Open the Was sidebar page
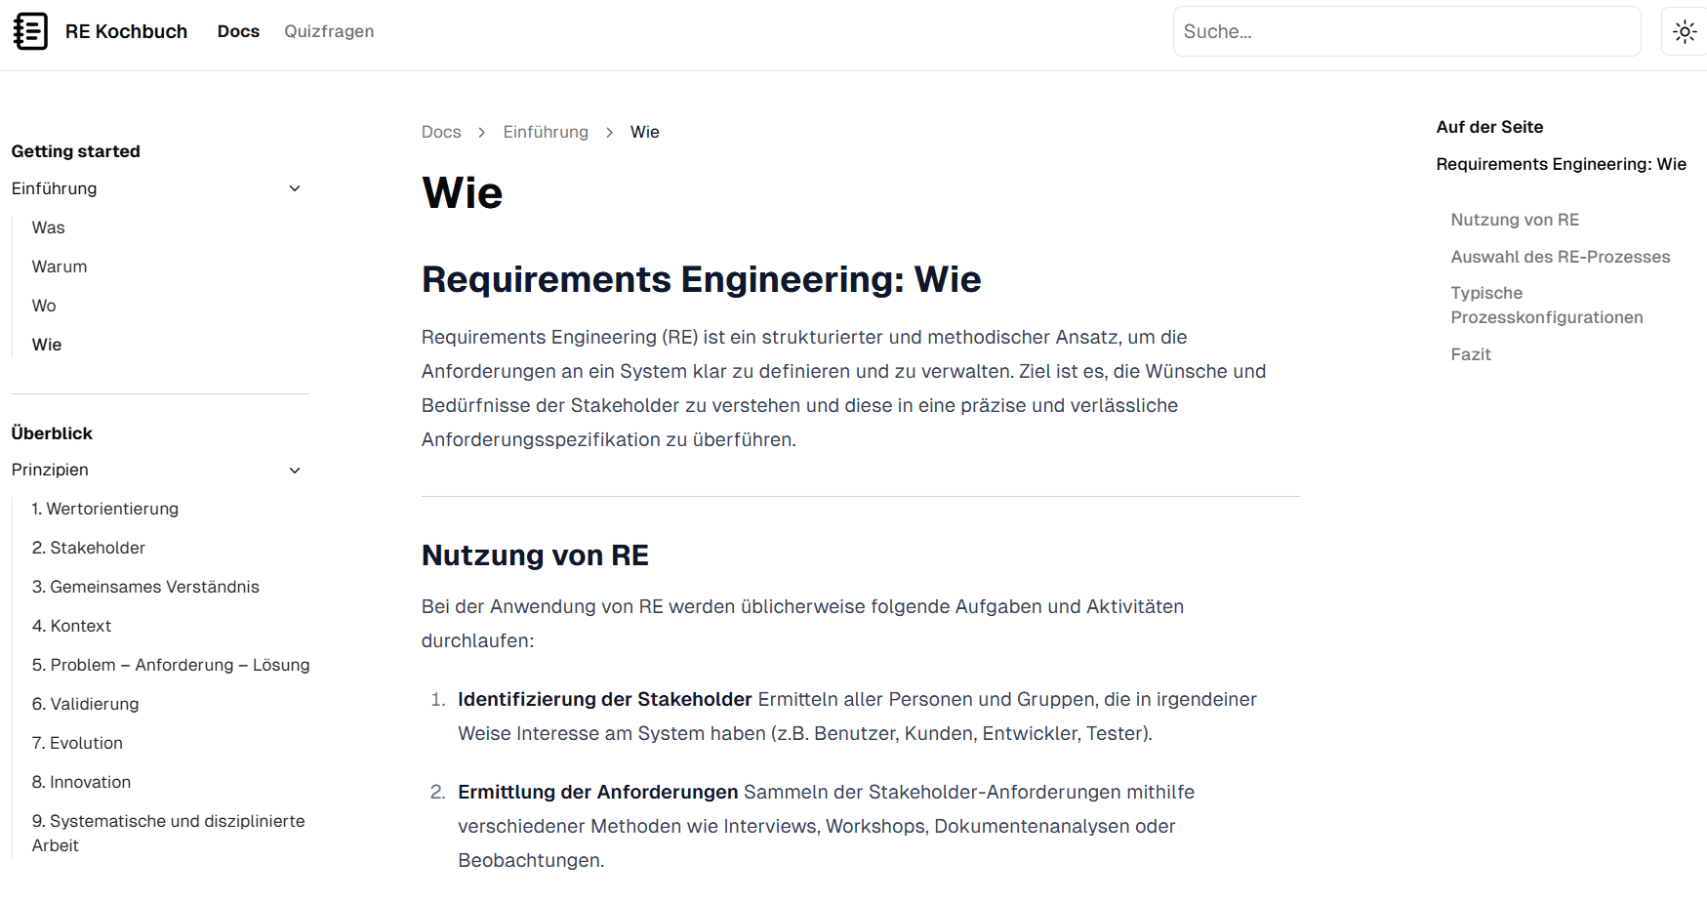Screen dimensions: 1707x903 pyautogui.click(x=48, y=227)
